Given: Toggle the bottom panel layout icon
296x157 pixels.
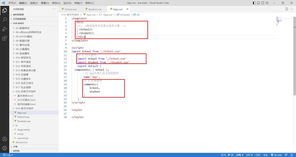Looking at the screenshot, I should tap(259, 3).
